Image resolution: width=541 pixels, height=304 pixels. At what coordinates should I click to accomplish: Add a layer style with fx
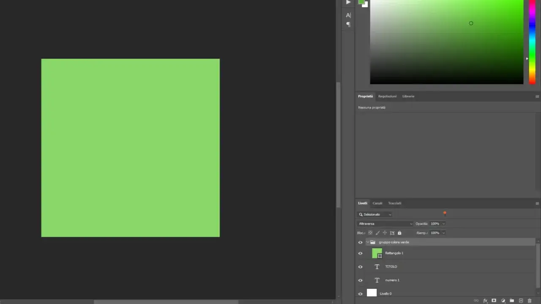click(x=485, y=301)
